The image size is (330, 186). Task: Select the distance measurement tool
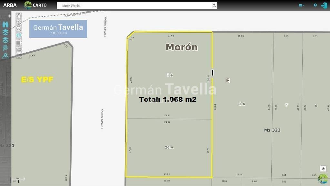[x=19, y=49]
